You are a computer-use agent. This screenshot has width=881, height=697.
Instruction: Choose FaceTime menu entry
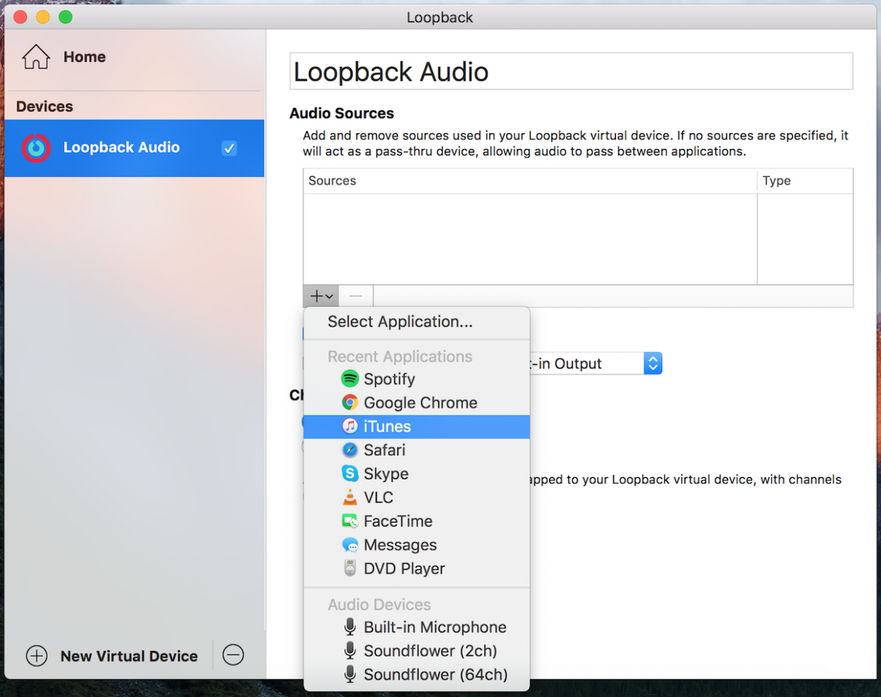point(416,521)
